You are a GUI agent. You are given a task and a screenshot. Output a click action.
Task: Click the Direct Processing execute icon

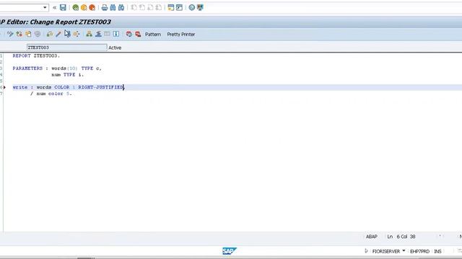[x=67, y=35]
